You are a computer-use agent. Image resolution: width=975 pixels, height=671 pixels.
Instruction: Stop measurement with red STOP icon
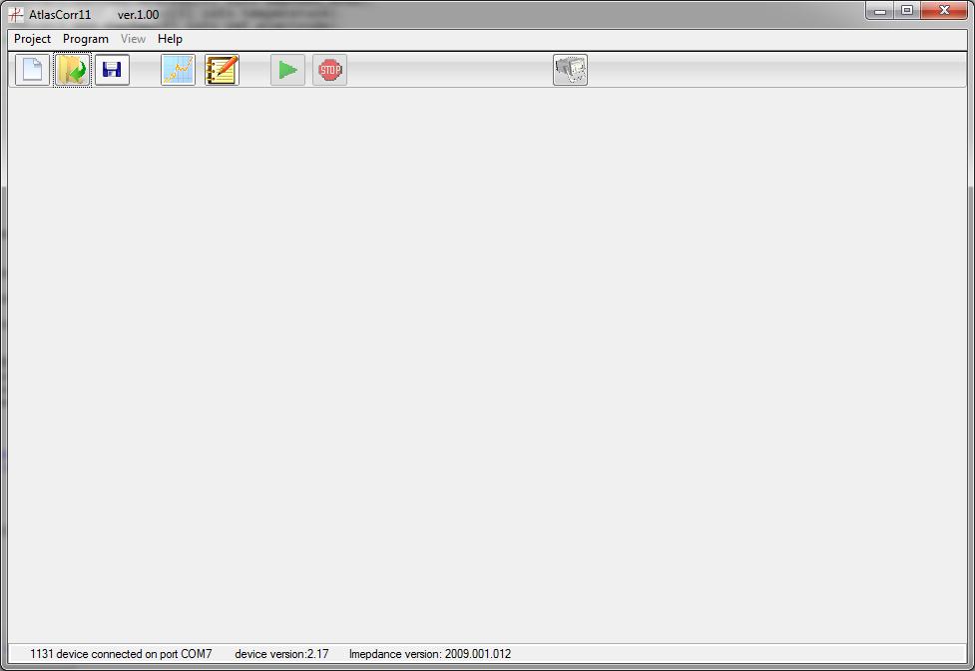point(329,70)
